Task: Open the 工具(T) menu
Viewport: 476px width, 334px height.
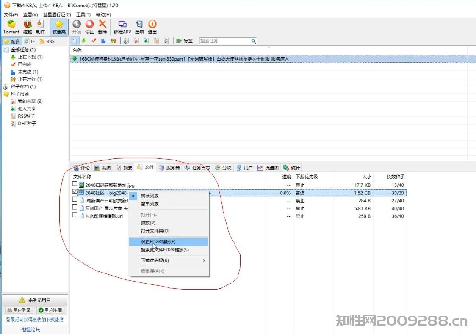Action: point(83,14)
